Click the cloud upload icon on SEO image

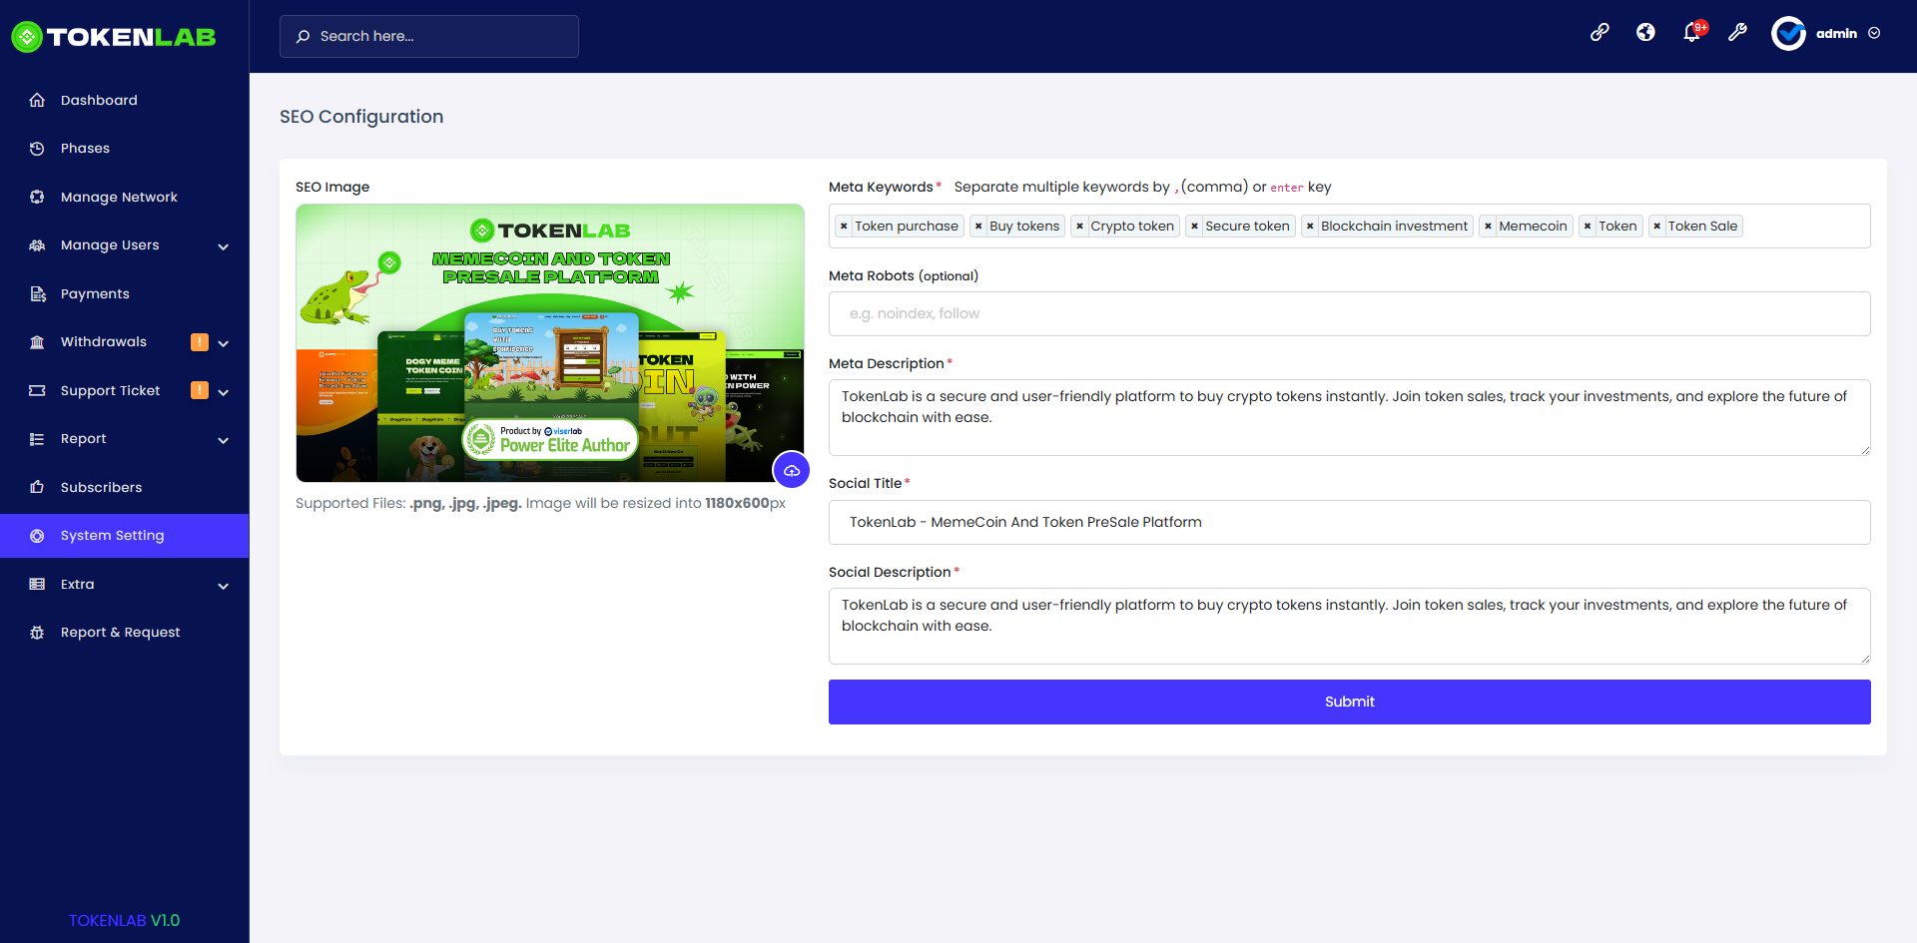coord(792,469)
